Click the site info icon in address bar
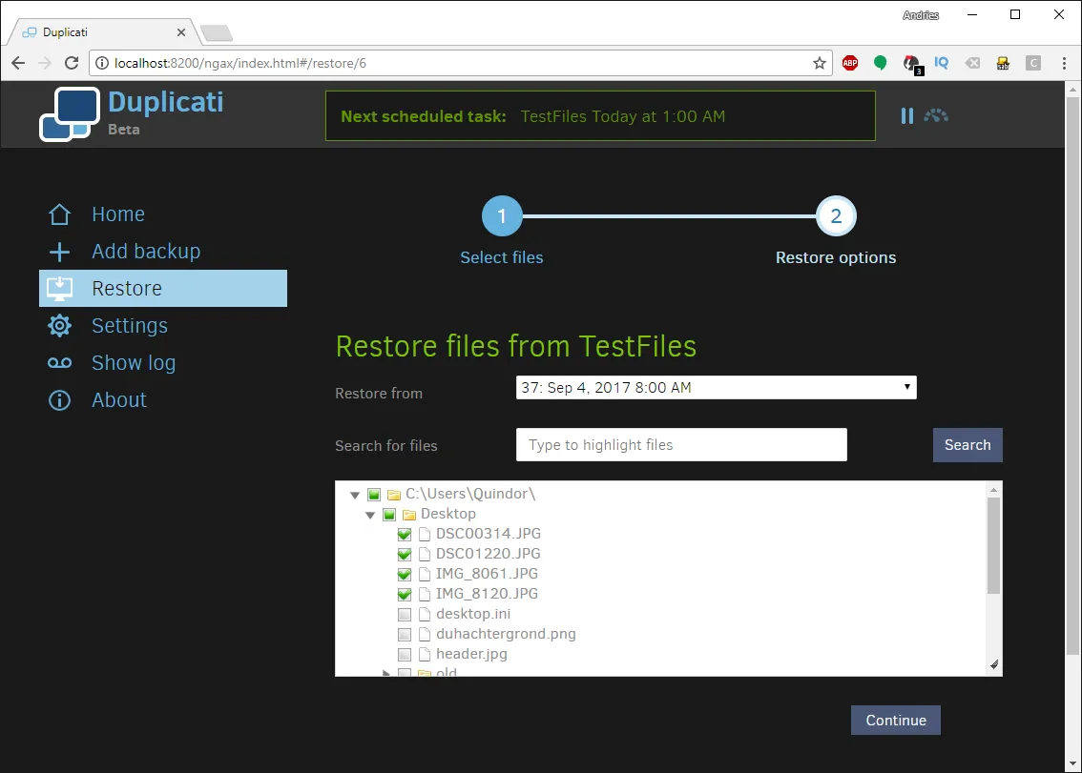 click(x=102, y=64)
